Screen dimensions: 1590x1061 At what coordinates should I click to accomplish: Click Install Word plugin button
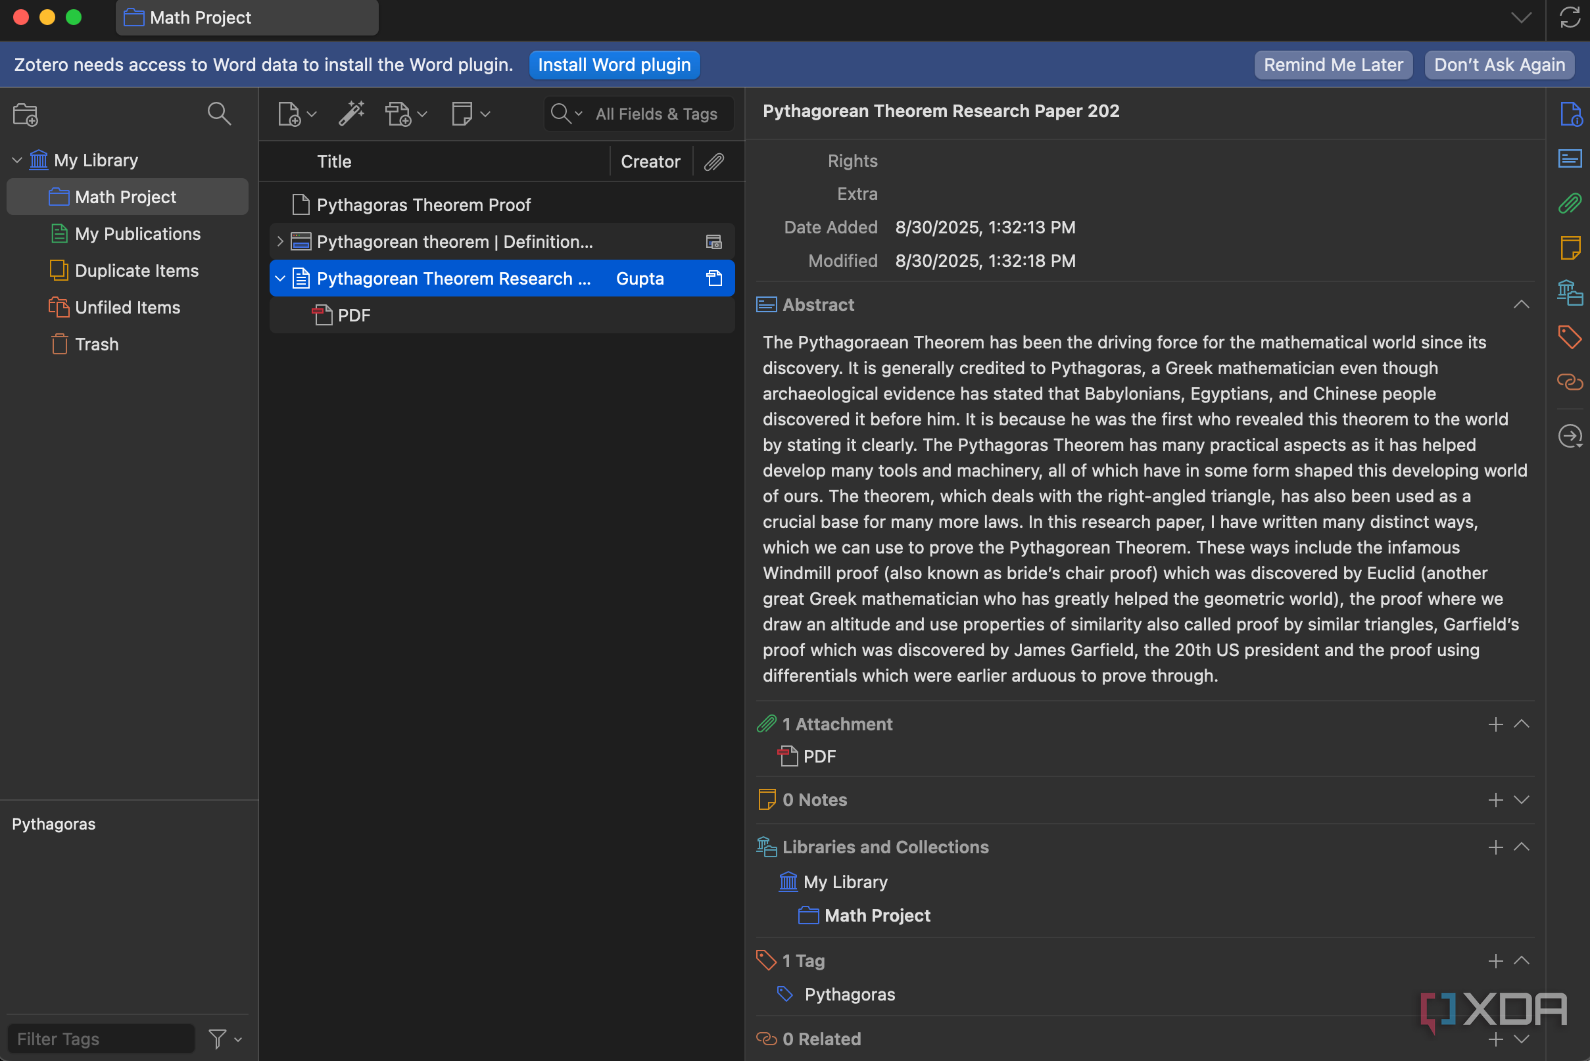(614, 65)
